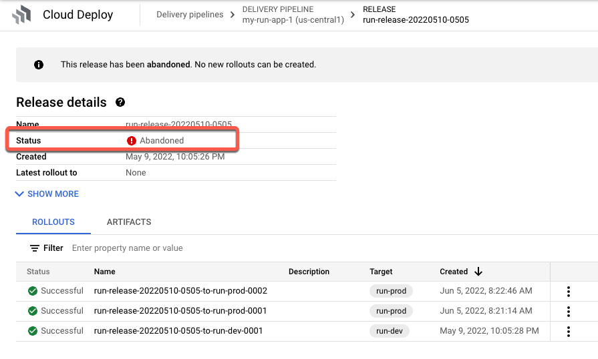The width and height of the screenshot is (598, 359).
Task: Click green Successful icon for run-dev-0001
Action: tap(33, 331)
